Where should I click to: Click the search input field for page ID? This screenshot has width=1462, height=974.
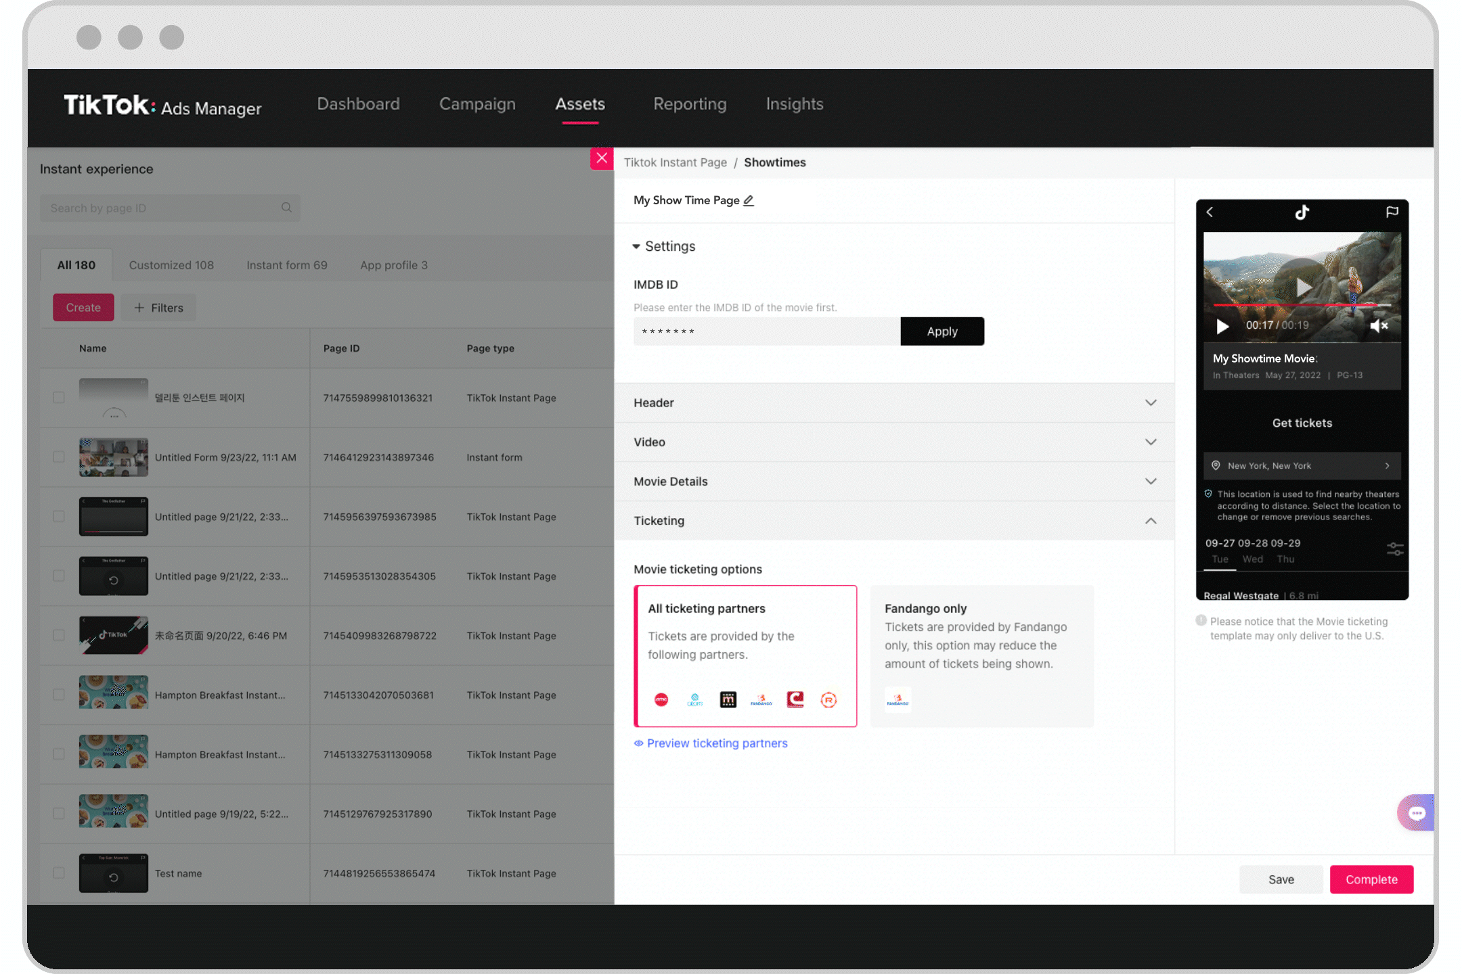pyautogui.click(x=169, y=208)
